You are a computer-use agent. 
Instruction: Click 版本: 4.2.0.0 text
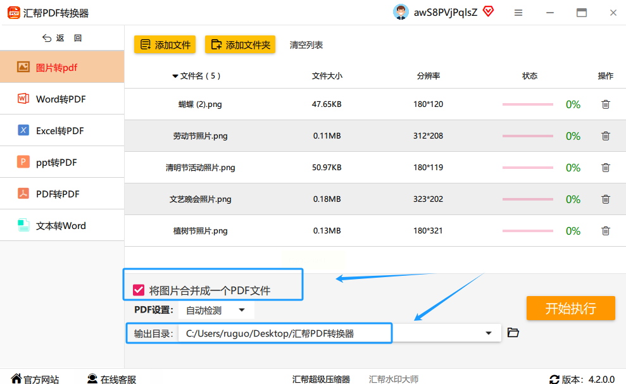pos(588,379)
